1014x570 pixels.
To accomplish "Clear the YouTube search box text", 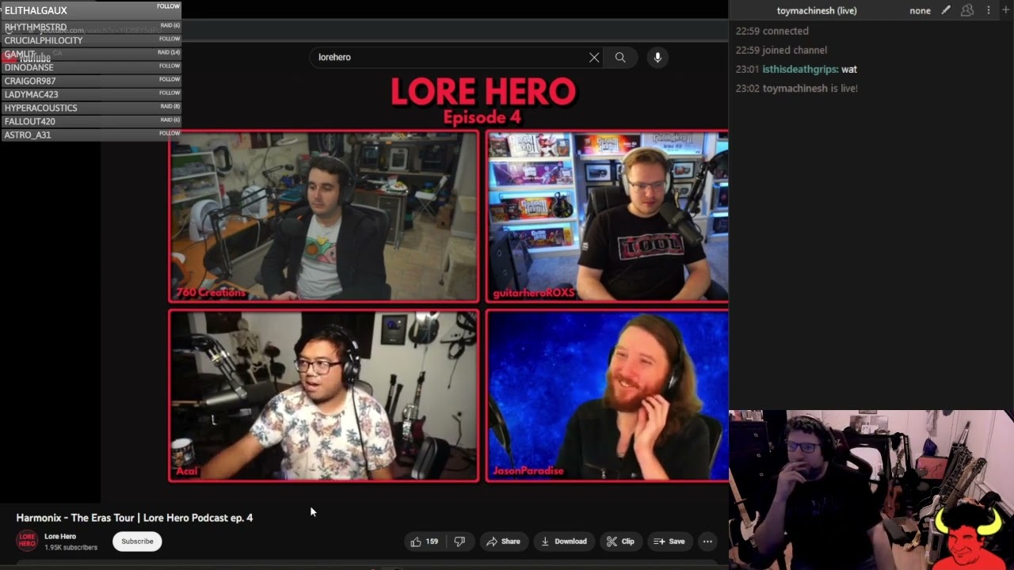I will 594,57.
